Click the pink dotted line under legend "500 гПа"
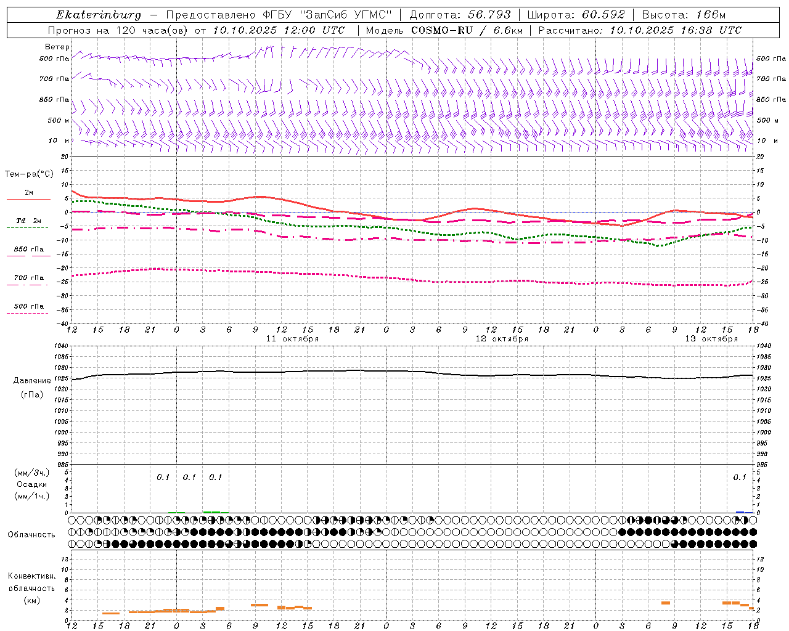Image resolution: width=789 pixels, height=631 pixels. [27, 313]
